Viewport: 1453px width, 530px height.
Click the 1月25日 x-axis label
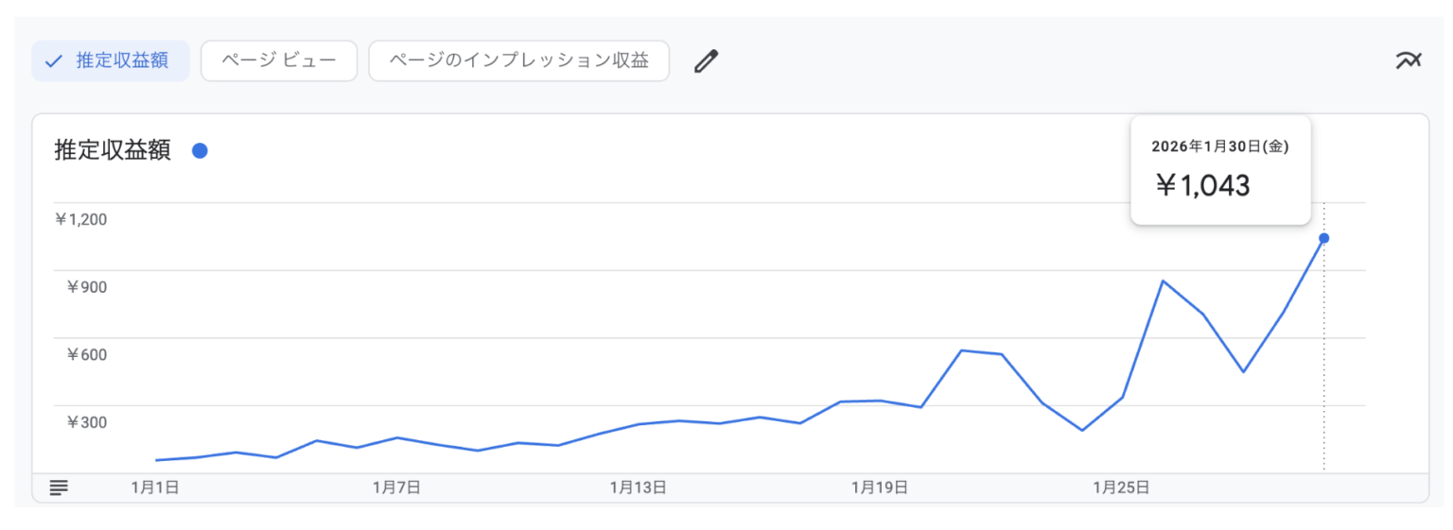point(1121,487)
